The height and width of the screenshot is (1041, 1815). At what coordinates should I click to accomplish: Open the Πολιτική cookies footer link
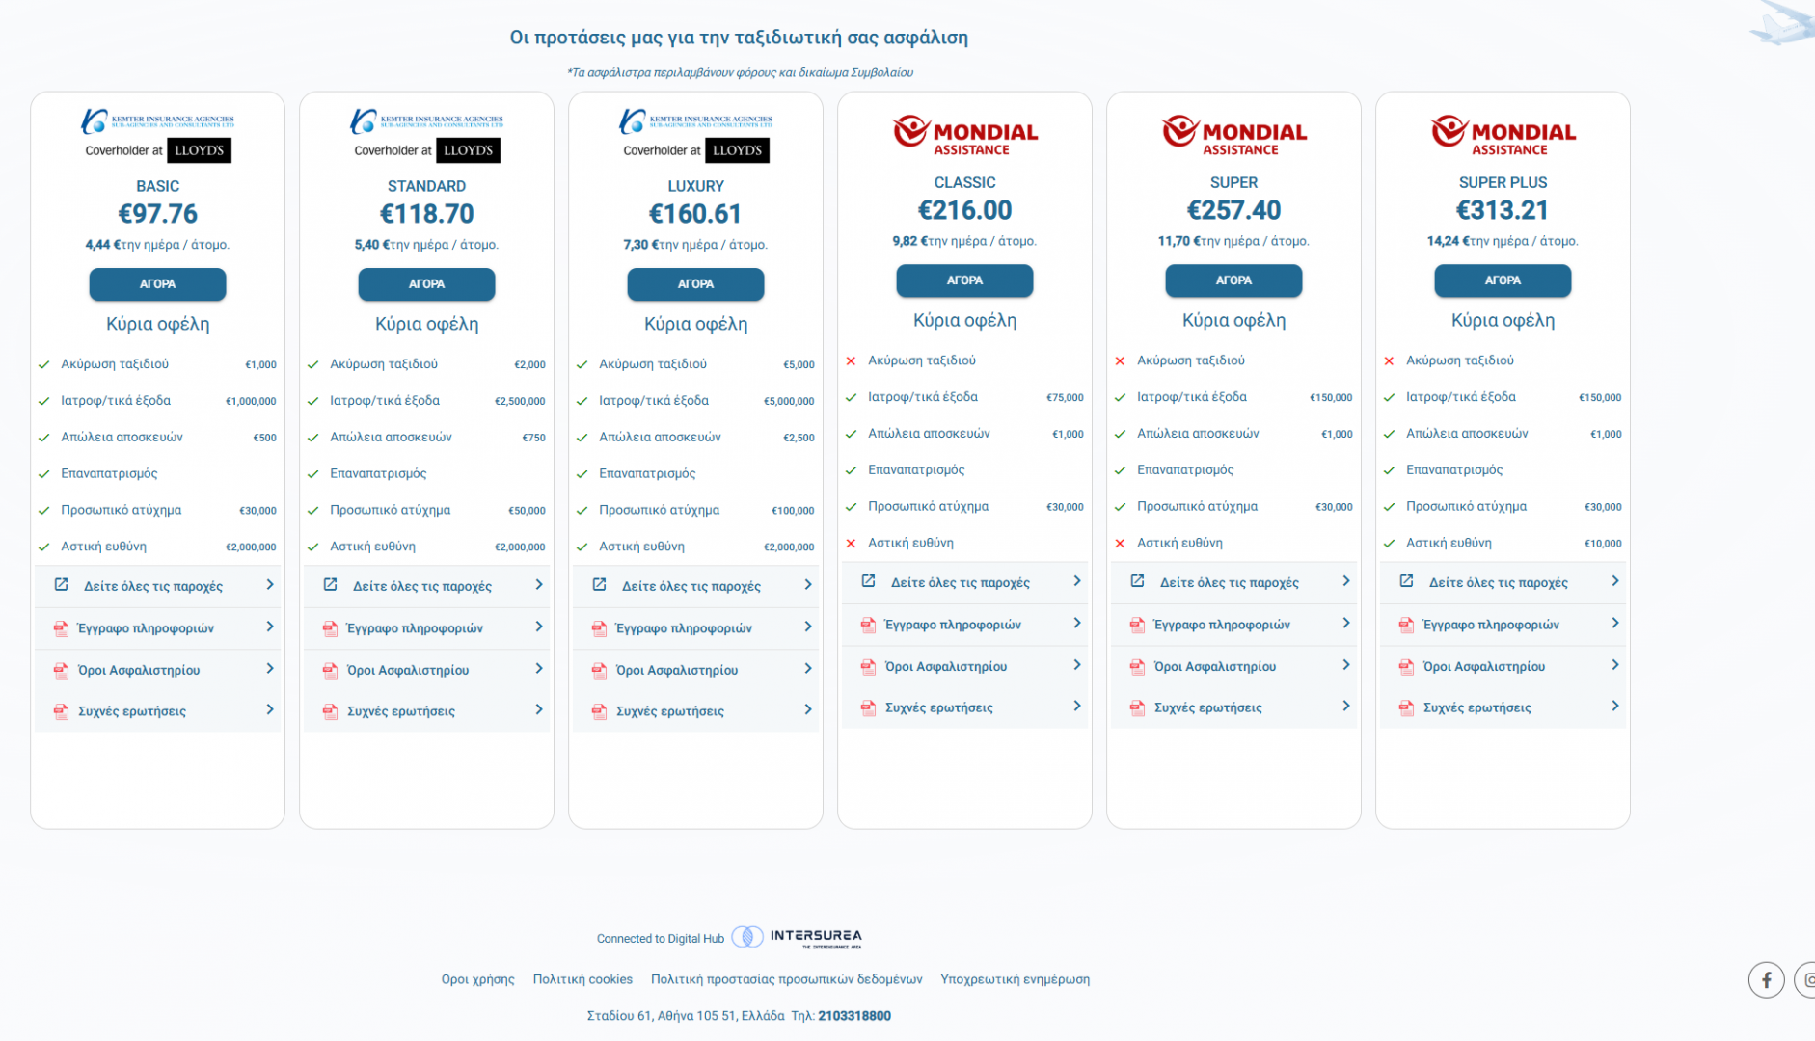click(582, 979)
